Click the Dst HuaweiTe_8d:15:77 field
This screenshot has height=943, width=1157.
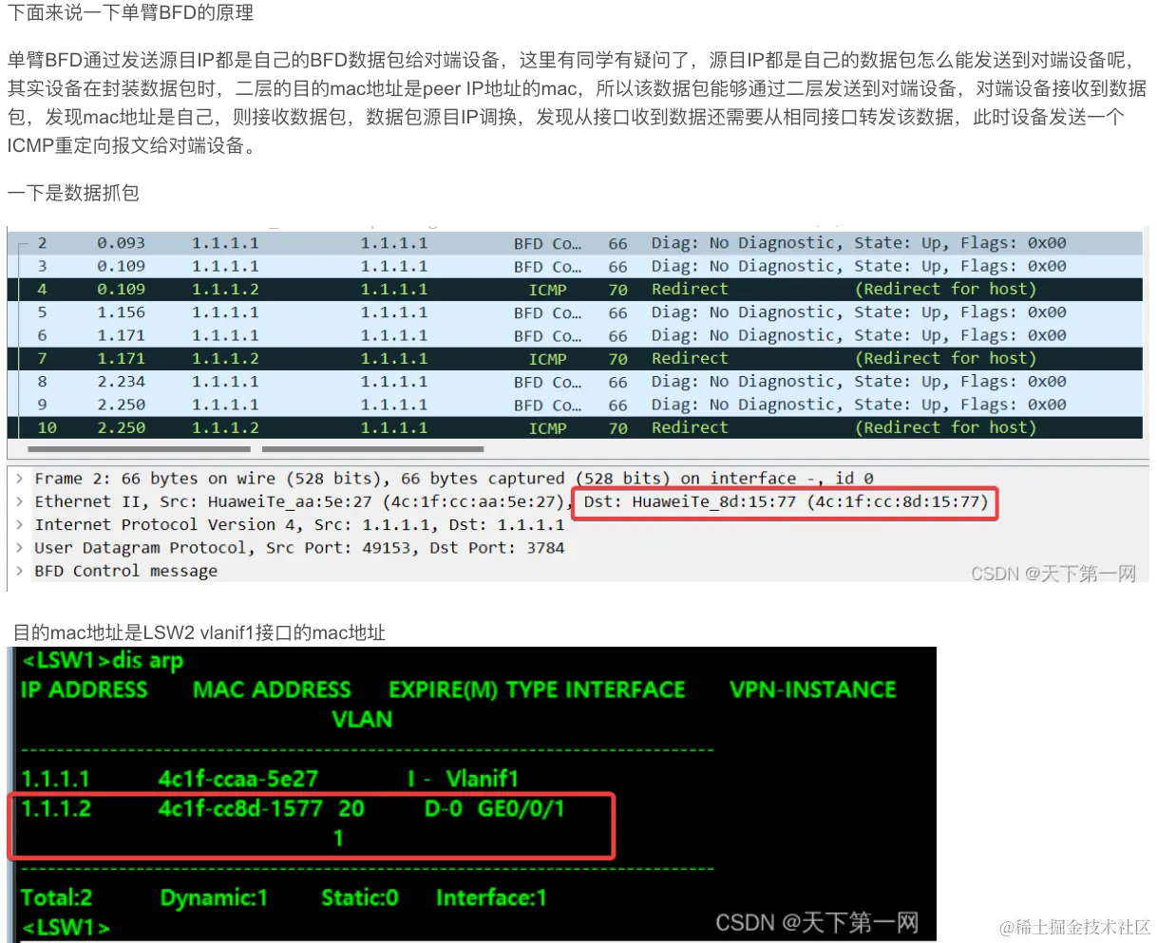click(x=787, y=501)
